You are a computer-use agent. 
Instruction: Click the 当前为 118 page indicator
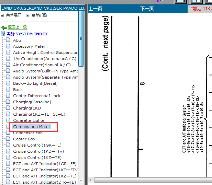[200, 9]
